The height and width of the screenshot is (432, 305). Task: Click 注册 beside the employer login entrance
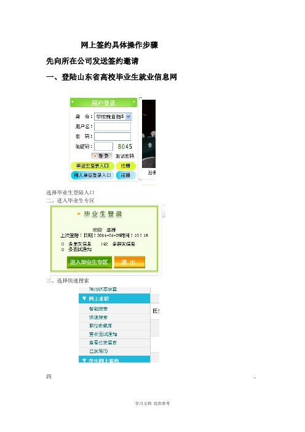click(x=126, y=175)
